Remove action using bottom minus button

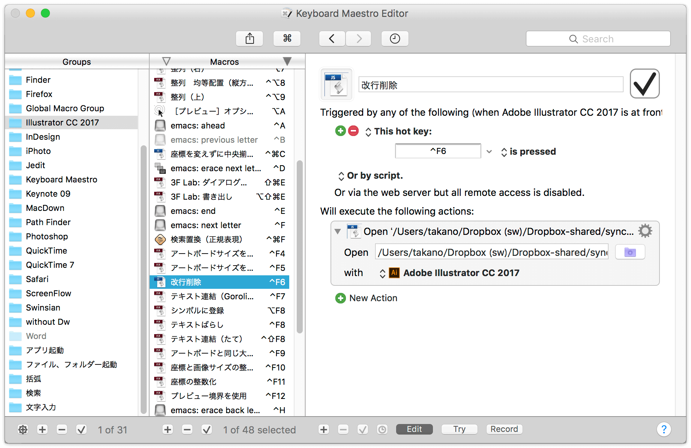click(x=343, y=429)
